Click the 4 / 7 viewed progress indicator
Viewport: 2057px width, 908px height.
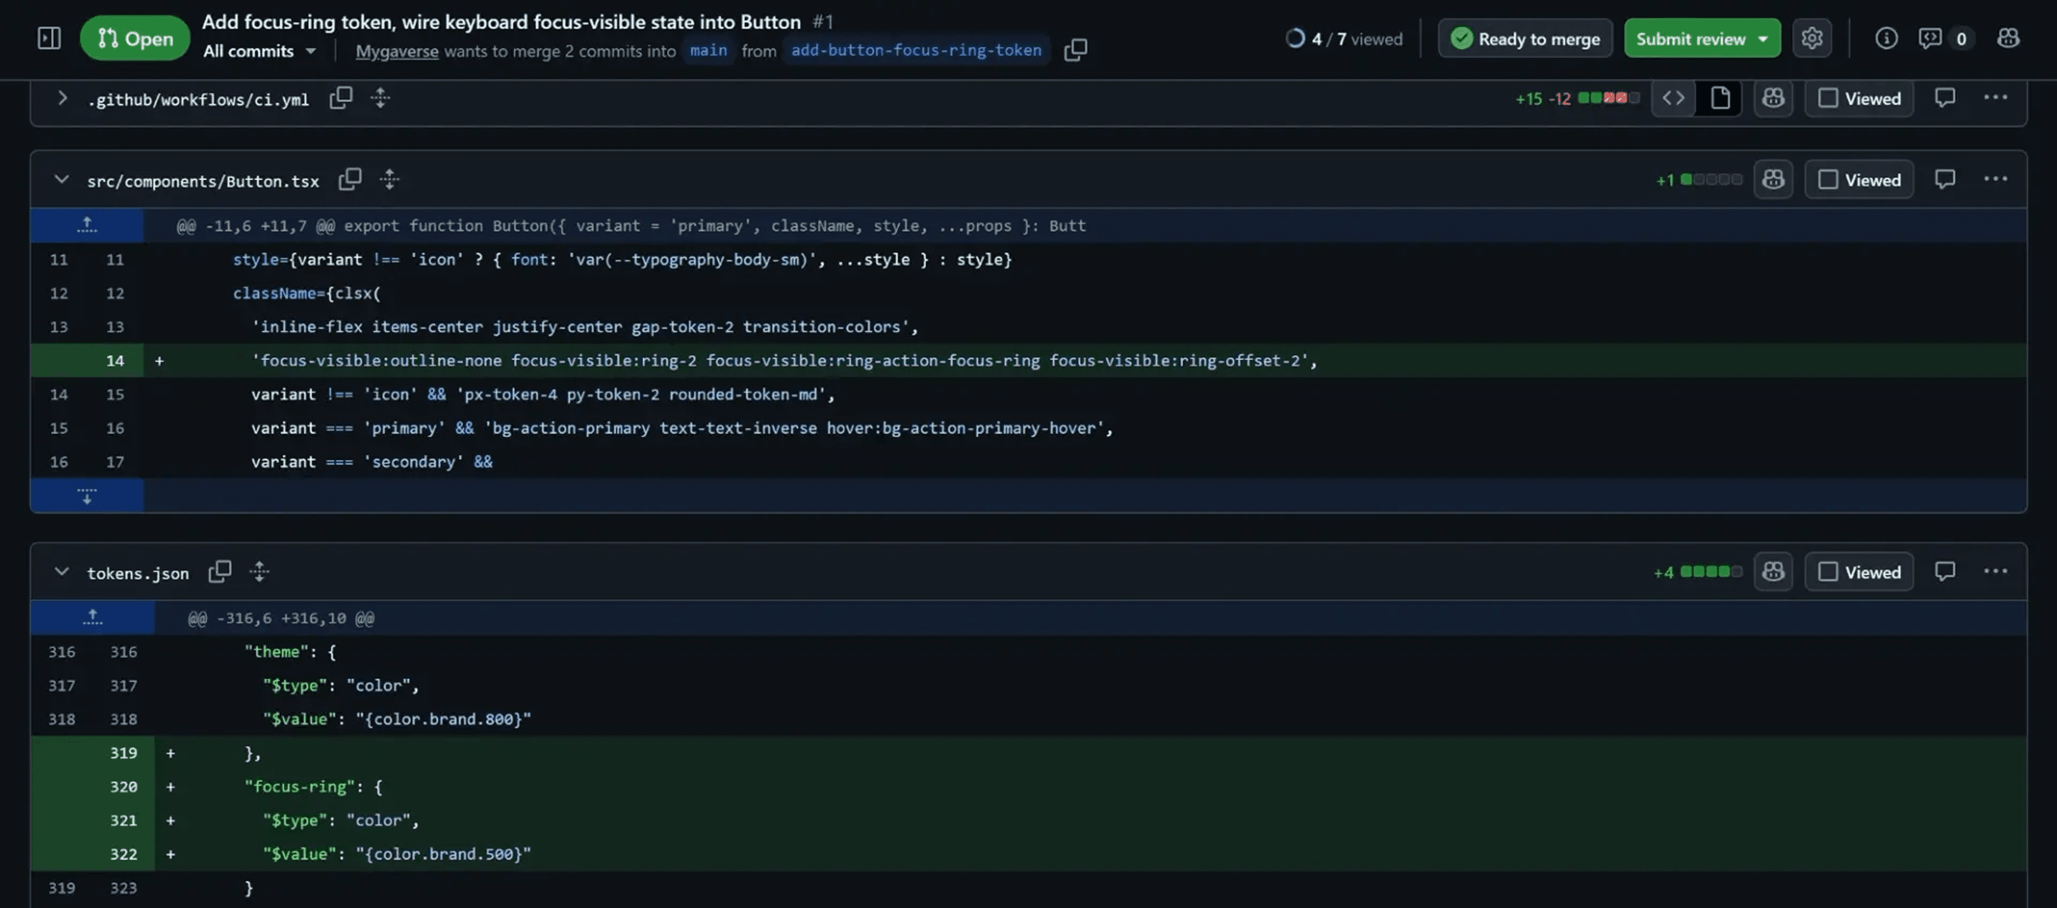pyautogui.click(x=1344, y=39)
